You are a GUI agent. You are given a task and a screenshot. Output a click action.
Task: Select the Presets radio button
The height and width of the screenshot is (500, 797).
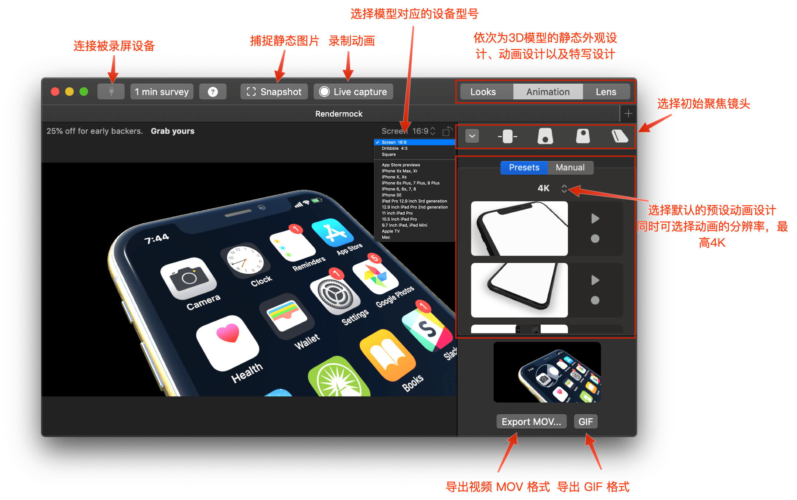[x=522, y=168]
